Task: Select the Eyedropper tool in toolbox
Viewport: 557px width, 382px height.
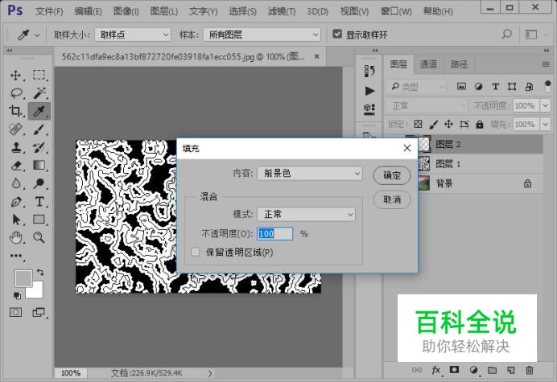Action: (x=39, y=111)
